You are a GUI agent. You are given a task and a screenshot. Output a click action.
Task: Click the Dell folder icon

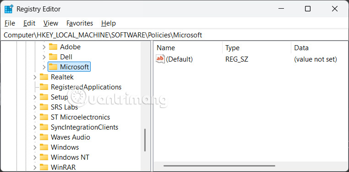pos(53,57)
